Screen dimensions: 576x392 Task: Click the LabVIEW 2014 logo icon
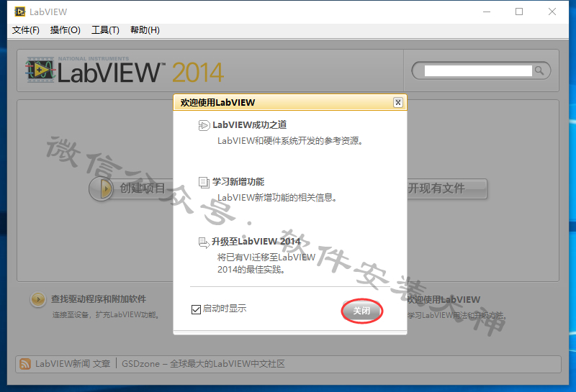click(40, 70)
